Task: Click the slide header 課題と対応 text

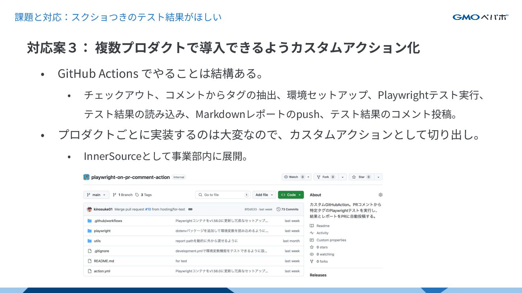Action: coord(118,17)
